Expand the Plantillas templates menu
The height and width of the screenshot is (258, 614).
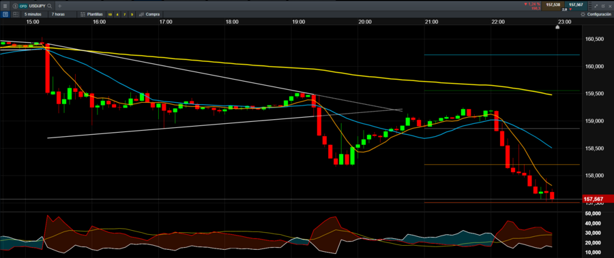tap(91, 14)
